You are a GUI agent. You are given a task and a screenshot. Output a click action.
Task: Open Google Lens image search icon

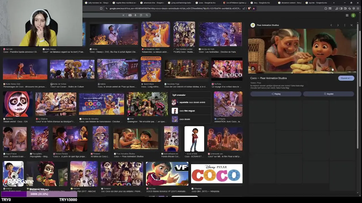click(x=141, y=15)
